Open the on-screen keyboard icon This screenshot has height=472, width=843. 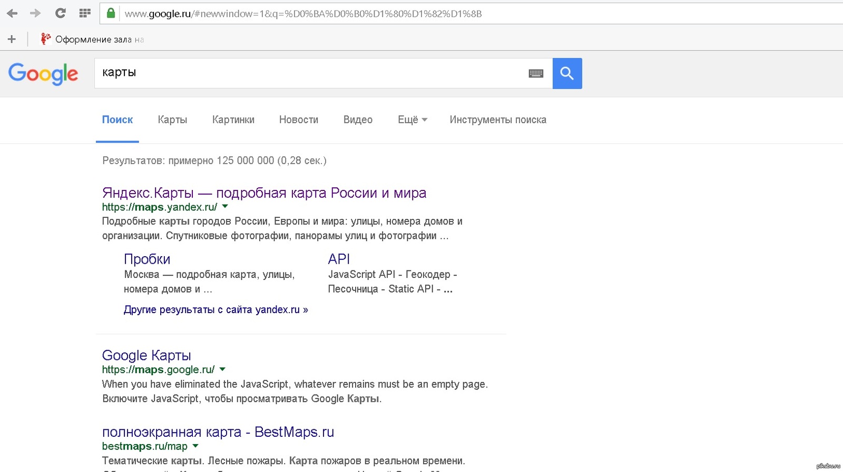click(x=536, y=74)
